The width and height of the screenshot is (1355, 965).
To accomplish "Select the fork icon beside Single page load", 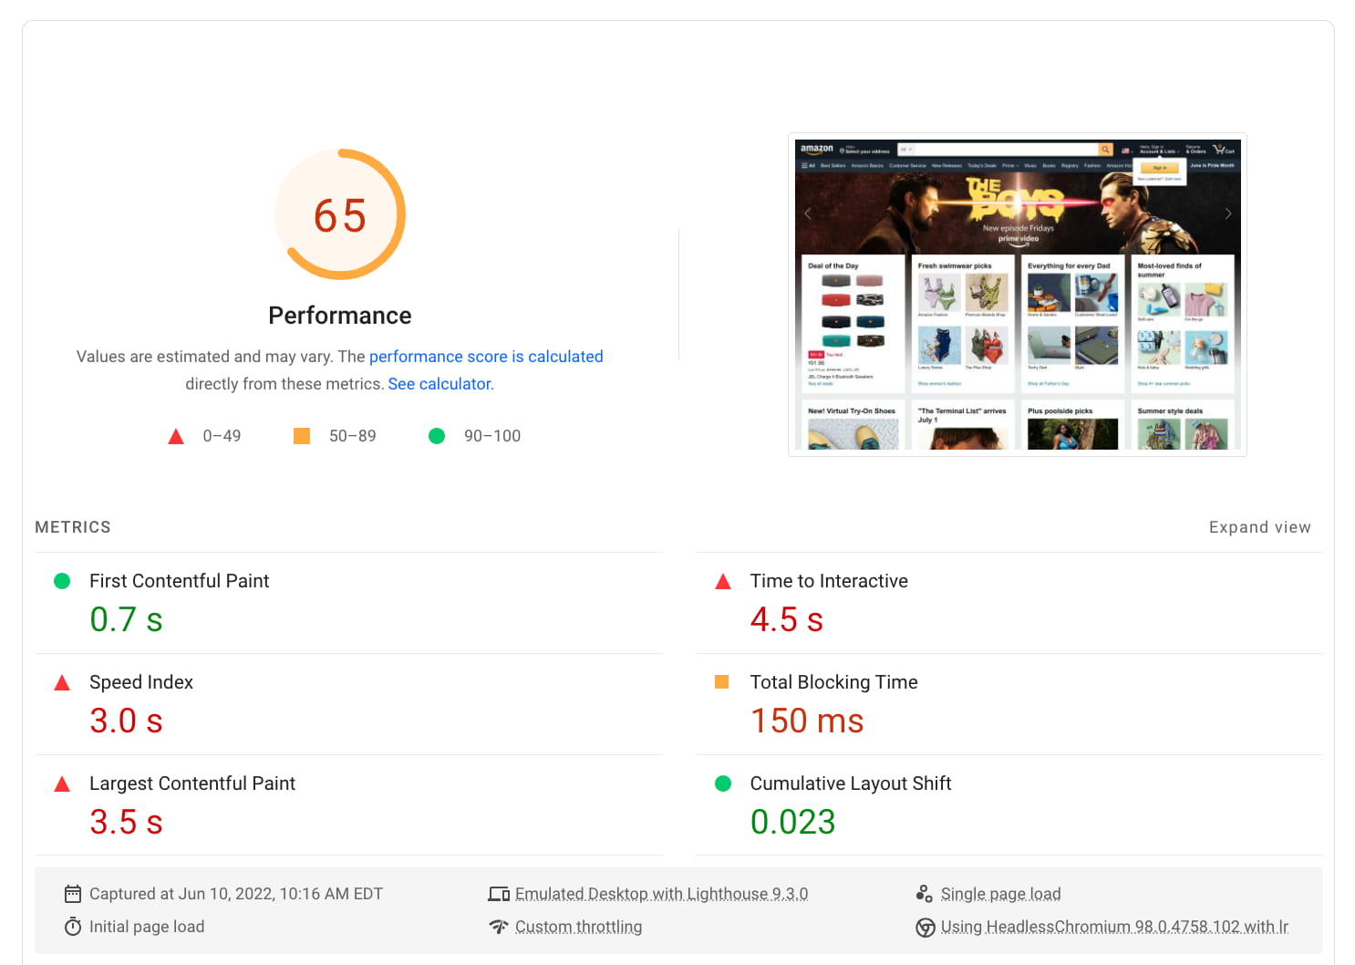I will coord(926,893).
